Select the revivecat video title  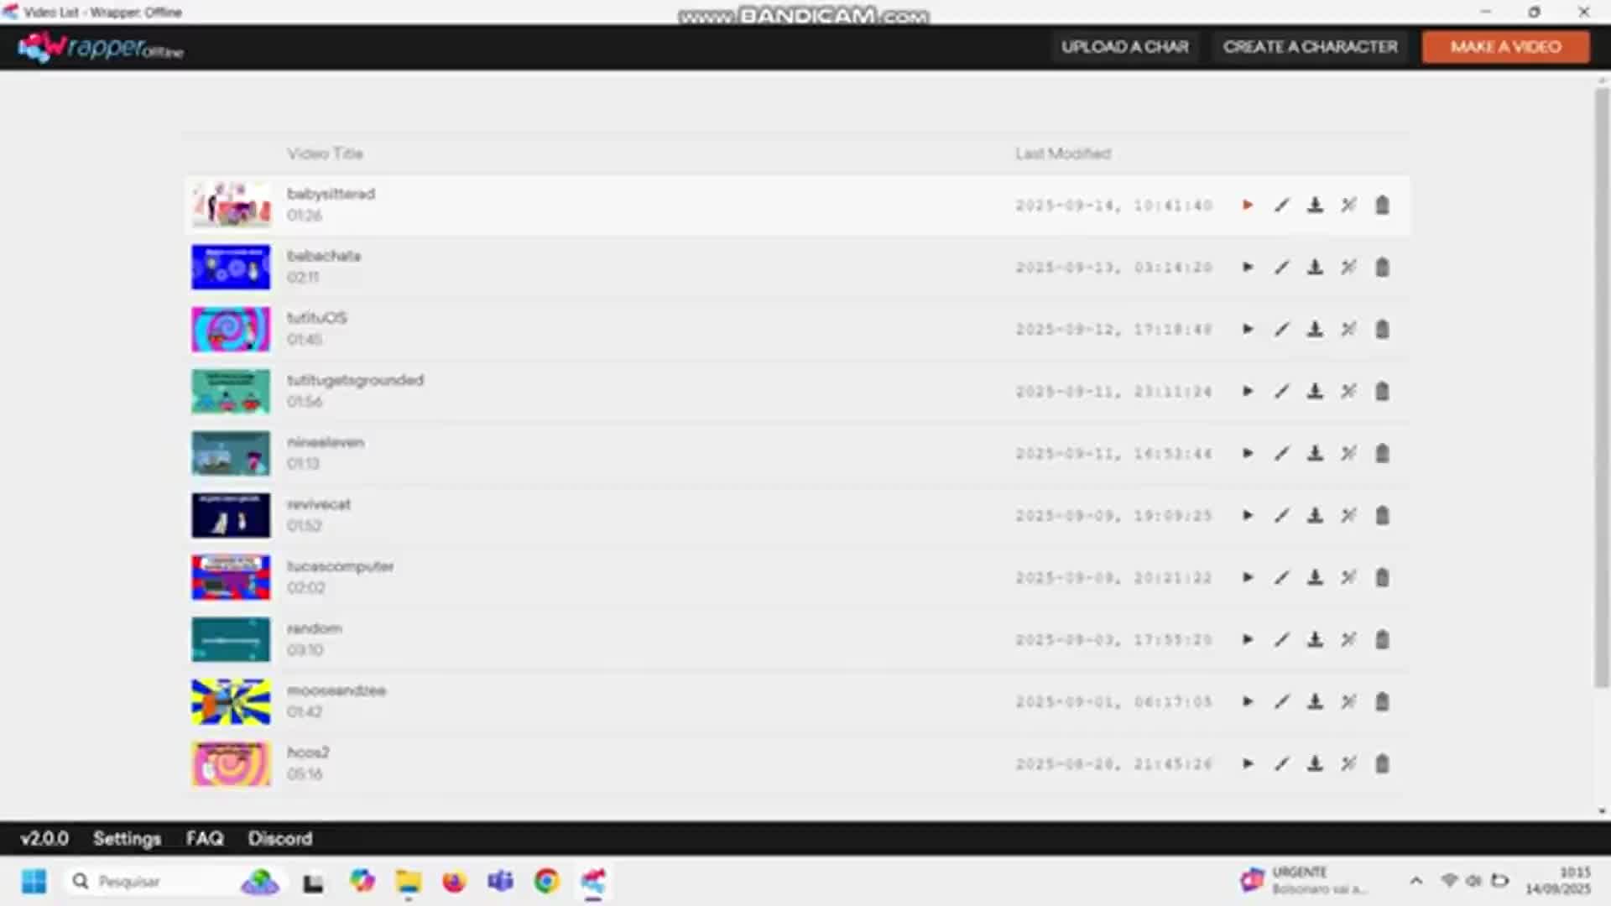pyautogui.click(x=319, y=504)
